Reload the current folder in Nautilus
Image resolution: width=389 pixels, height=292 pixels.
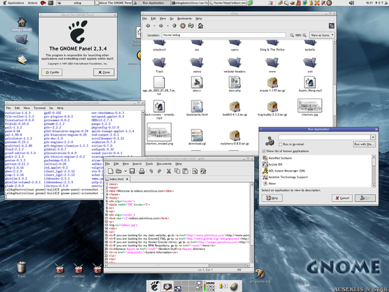[191, 26]
